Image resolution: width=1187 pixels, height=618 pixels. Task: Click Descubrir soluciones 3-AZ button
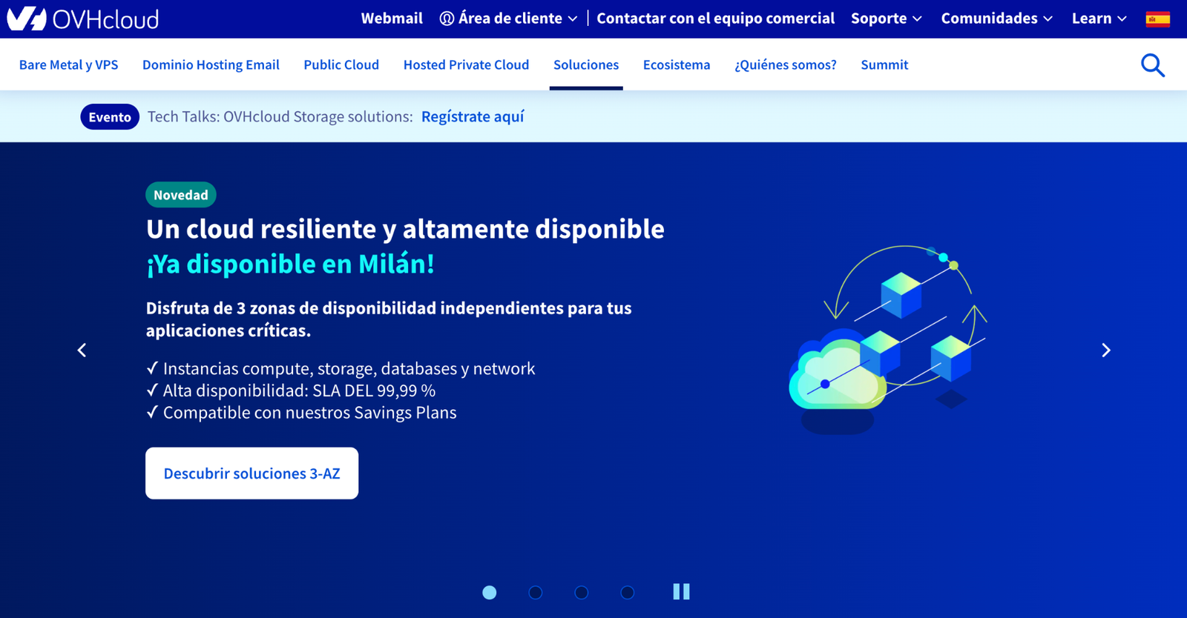[251, 473]
